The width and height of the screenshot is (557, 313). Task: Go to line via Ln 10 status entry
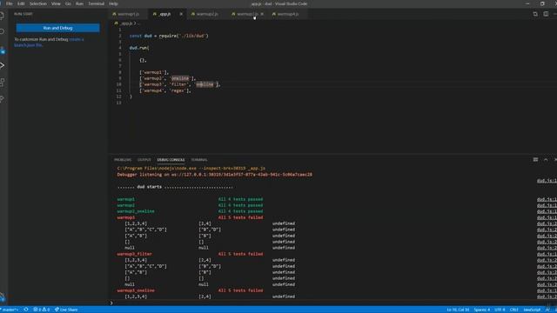458,310
